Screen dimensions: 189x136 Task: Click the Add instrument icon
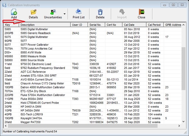click(14, 12)
